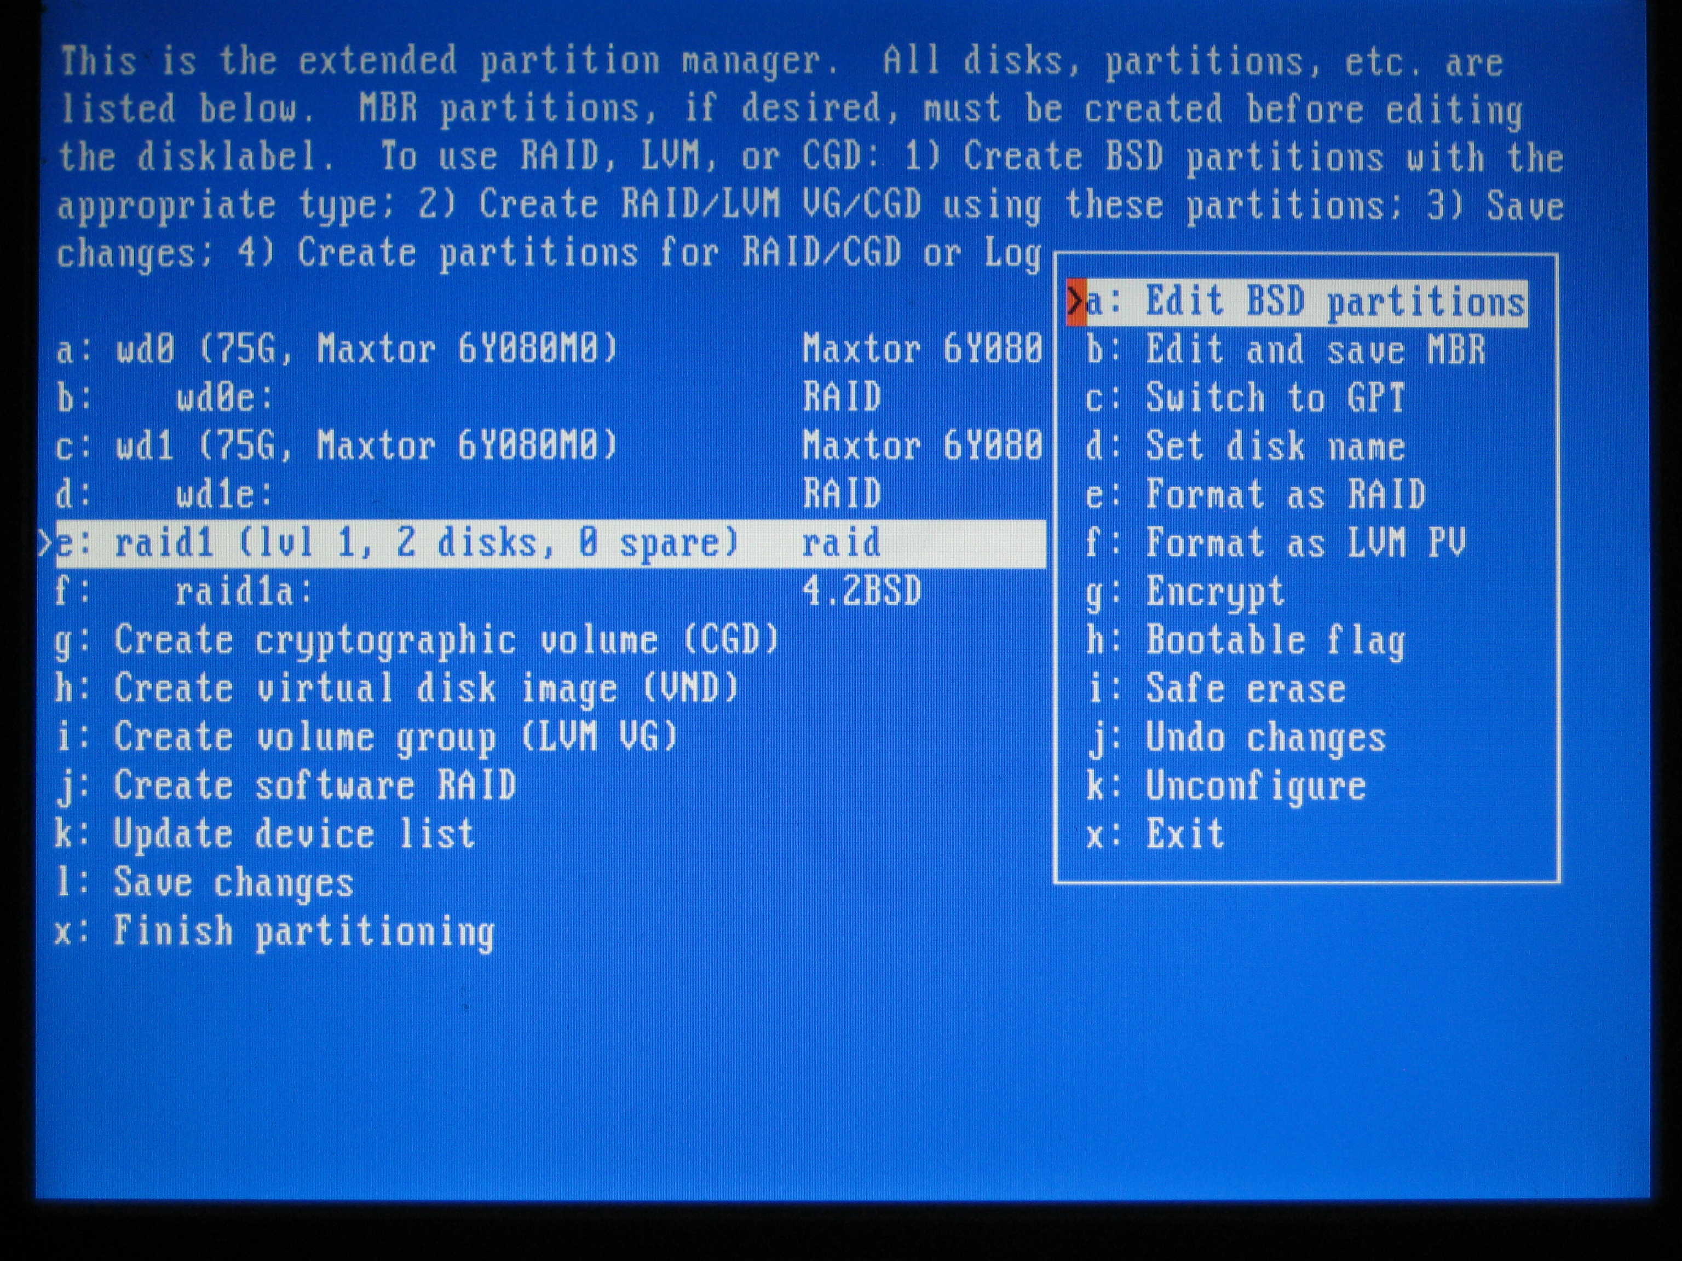Click 'RAID' type text on wd0e row

[x=842, y=398]
